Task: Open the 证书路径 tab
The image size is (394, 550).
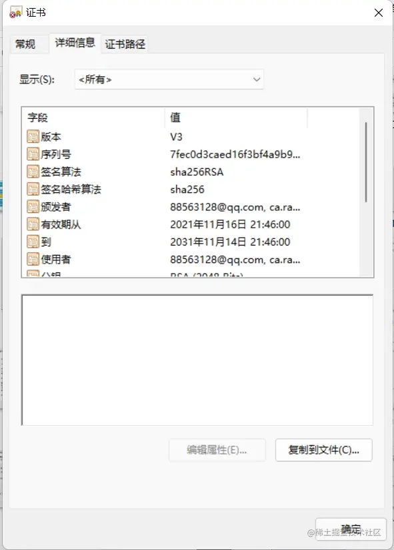Action: tap(125, 44)
